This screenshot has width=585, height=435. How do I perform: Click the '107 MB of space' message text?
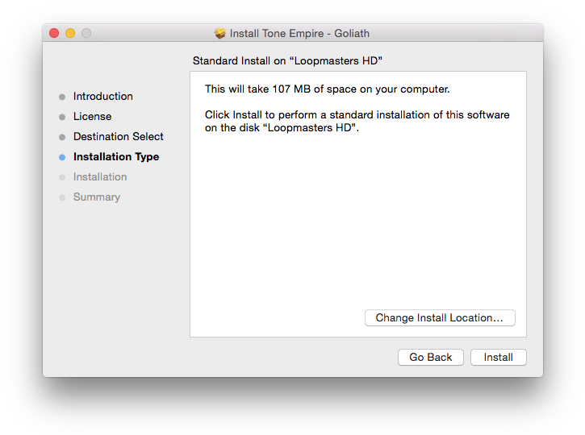[327, 89]
